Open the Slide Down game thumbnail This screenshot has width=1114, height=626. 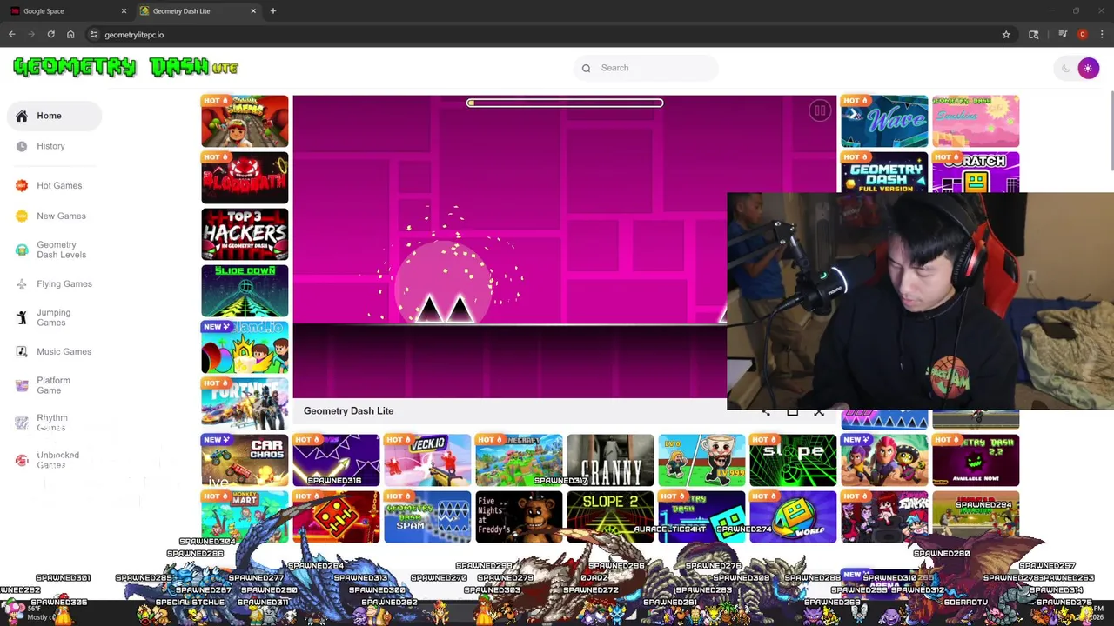click(245, 290)
